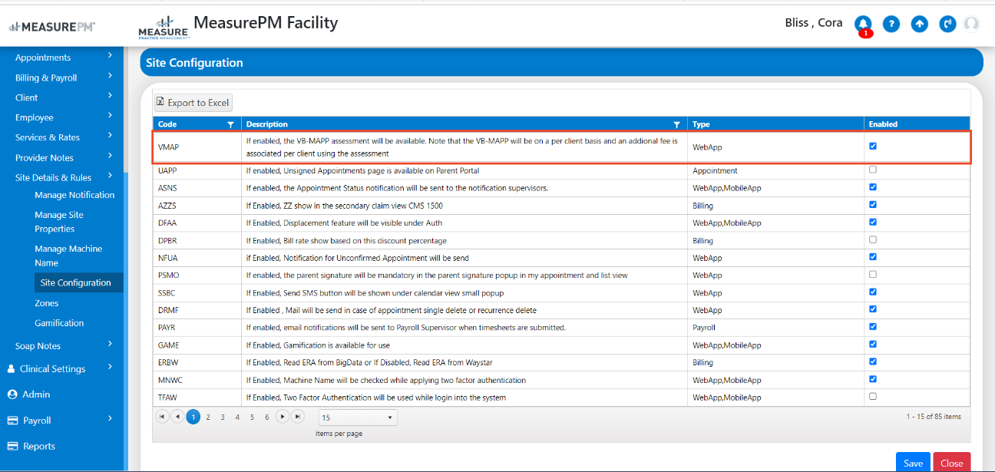Click the phone support icon in header
995x472 pixels.
(947, 24)
